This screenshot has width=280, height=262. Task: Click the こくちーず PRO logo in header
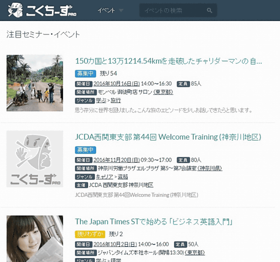click(x=42, y=10)
